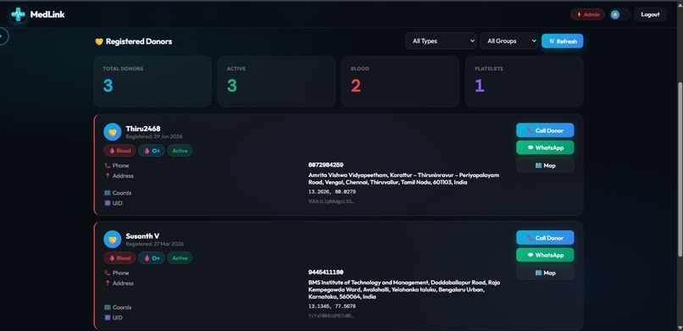Select the Blood stat card
The height and width of the screenshot is (331, 683).
[400, 81]
